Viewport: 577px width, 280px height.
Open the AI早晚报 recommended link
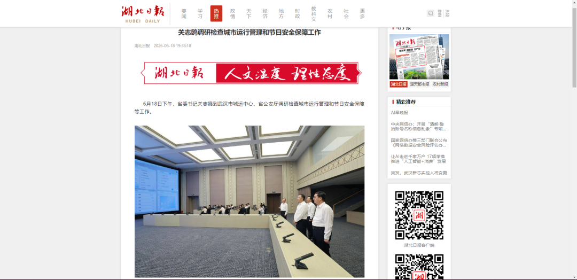pos(399,113)
